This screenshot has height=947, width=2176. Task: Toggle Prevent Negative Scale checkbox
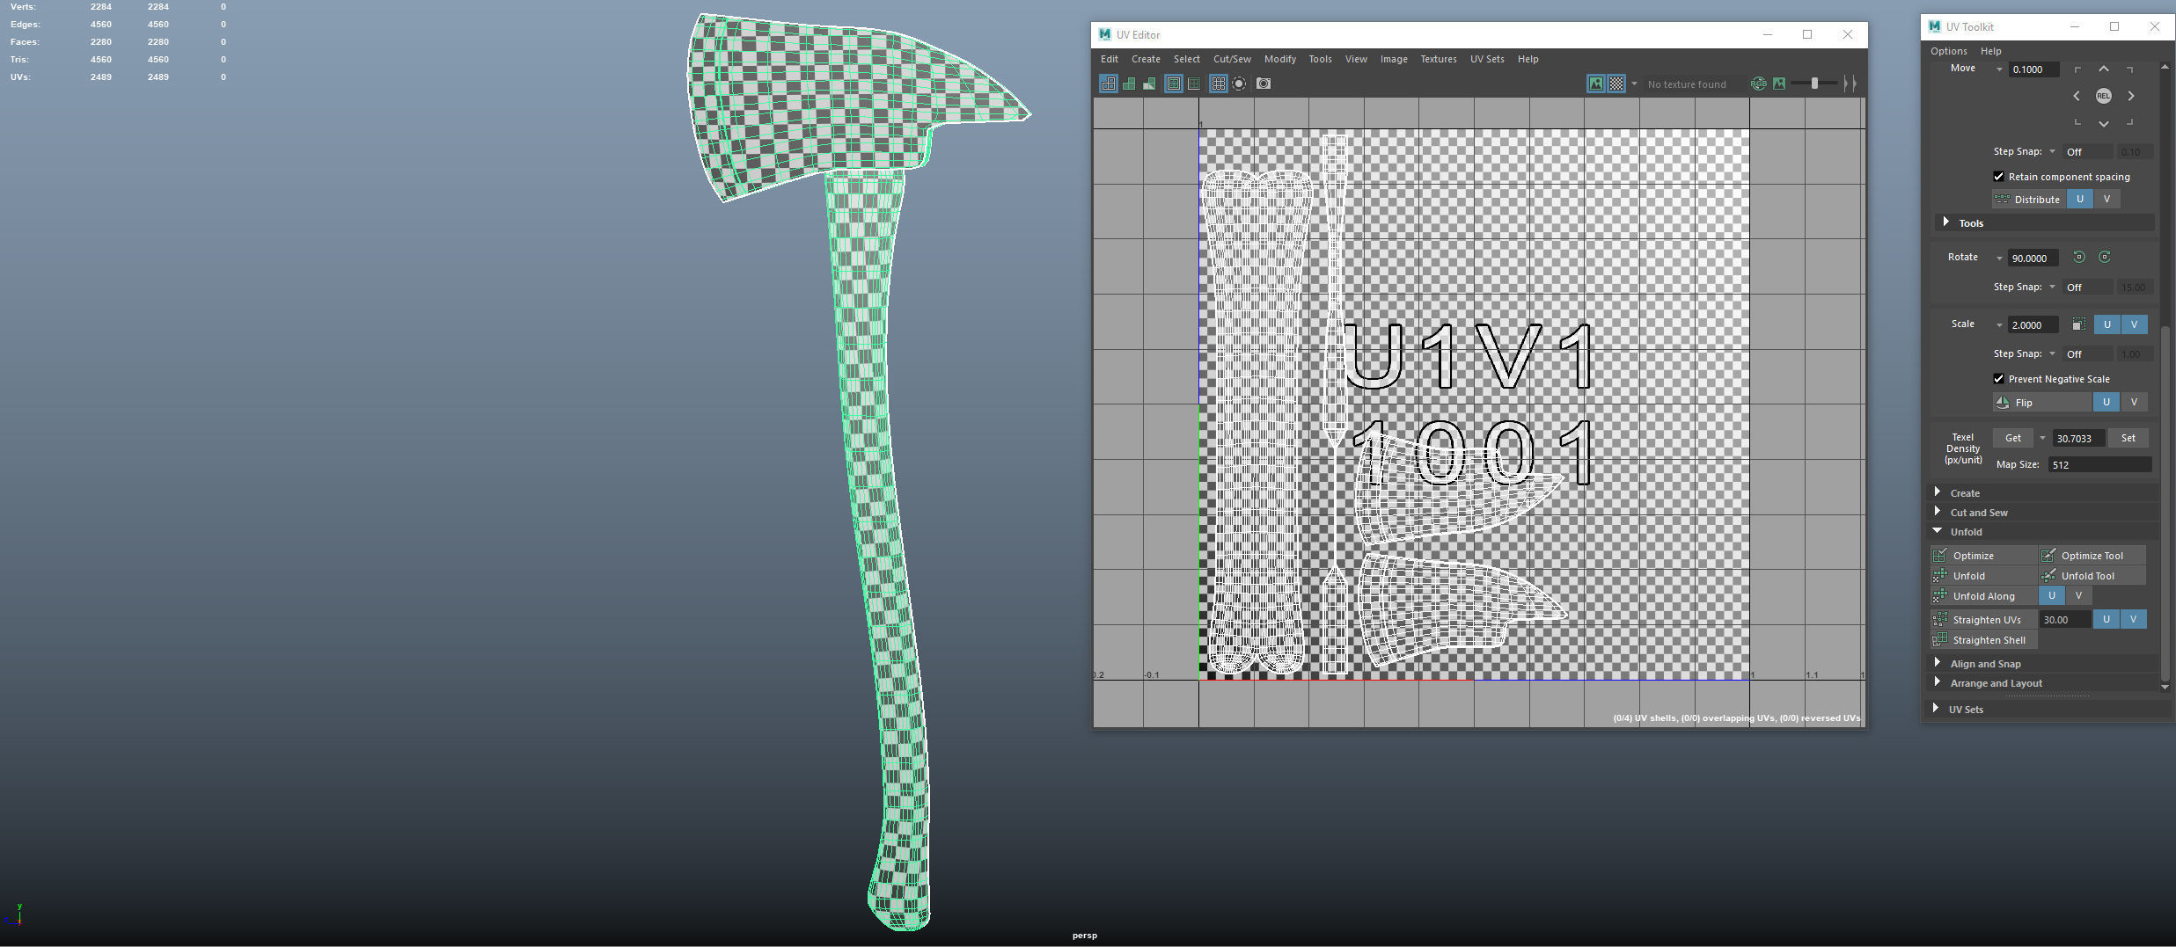[1998, 379]
